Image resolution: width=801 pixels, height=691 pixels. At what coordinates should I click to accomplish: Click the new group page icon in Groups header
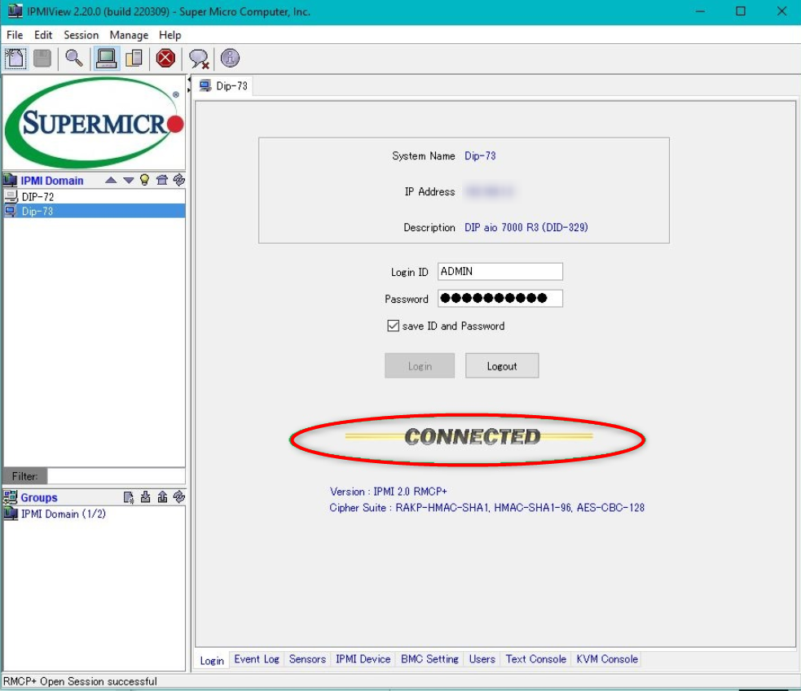click(x=129, y=497)
